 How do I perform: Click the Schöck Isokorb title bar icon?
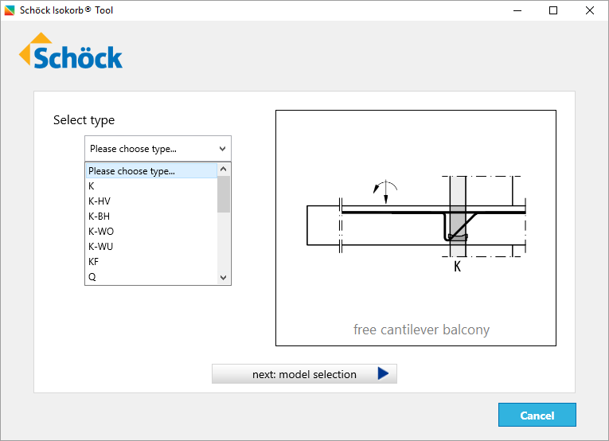[x=9, y=10]
